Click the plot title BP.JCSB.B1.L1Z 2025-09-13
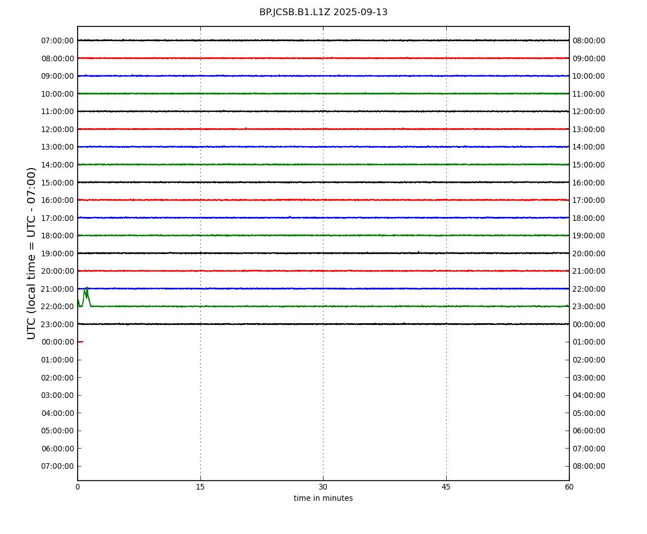This screenshot has width=647, height=534. (x=323, y=12)
